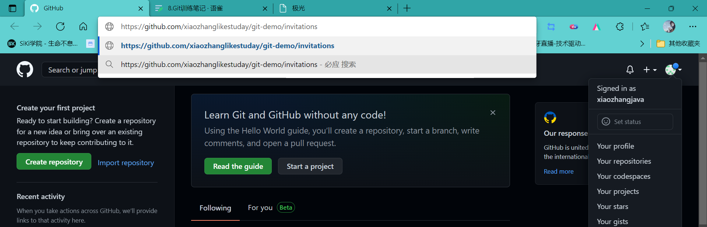
Task: Click the blue sync extension icon
Action: point(551,26)
